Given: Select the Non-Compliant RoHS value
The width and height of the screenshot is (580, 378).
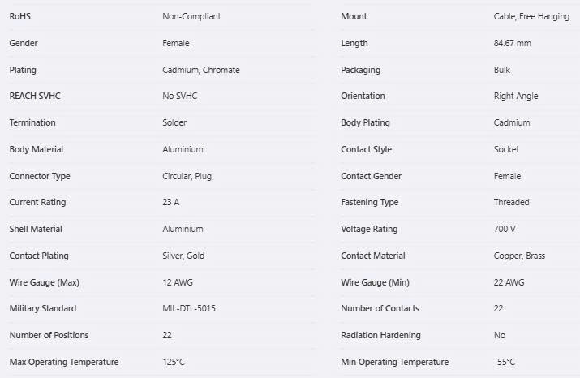Looking at the screenshot, I should (x=191, y=16).
